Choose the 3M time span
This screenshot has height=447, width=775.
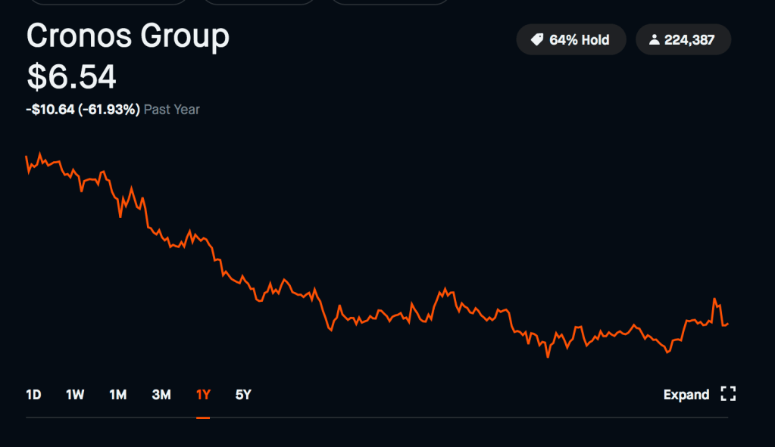(x=161, y=394)
